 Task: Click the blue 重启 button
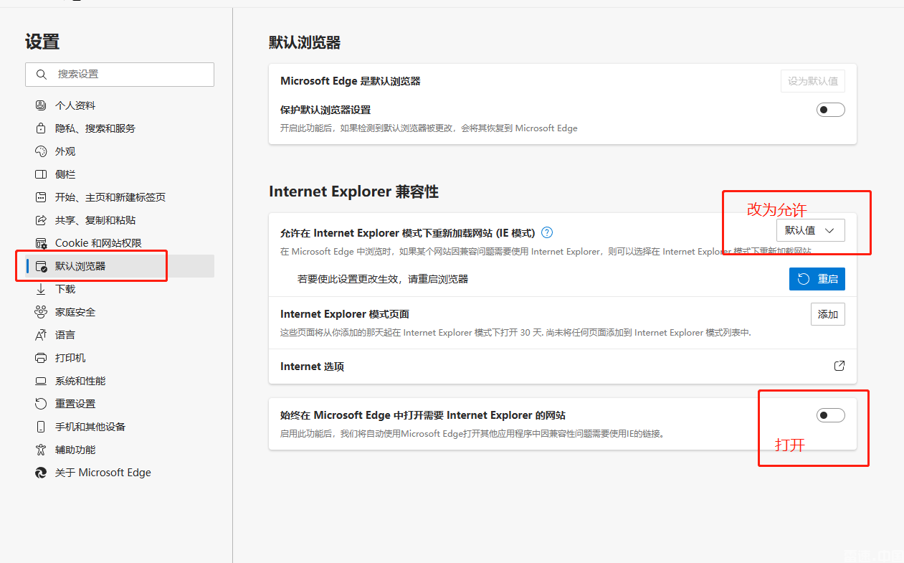tap(817, 279)
